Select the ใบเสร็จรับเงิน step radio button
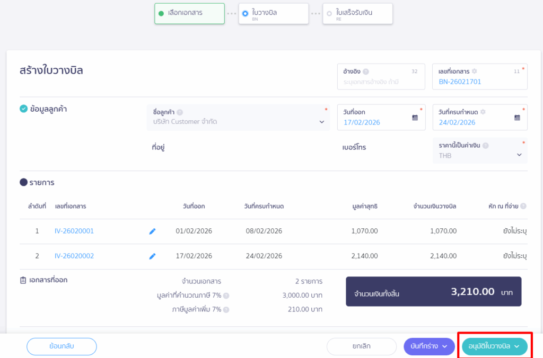The image size is (543, 358). (x=329, y=13)
